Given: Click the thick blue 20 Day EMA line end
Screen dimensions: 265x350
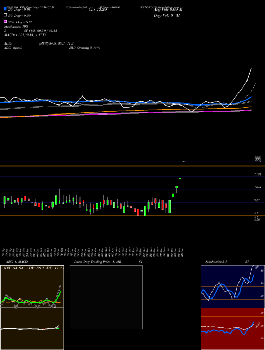Looking at the screenshot, I should [x=251, y=97].
